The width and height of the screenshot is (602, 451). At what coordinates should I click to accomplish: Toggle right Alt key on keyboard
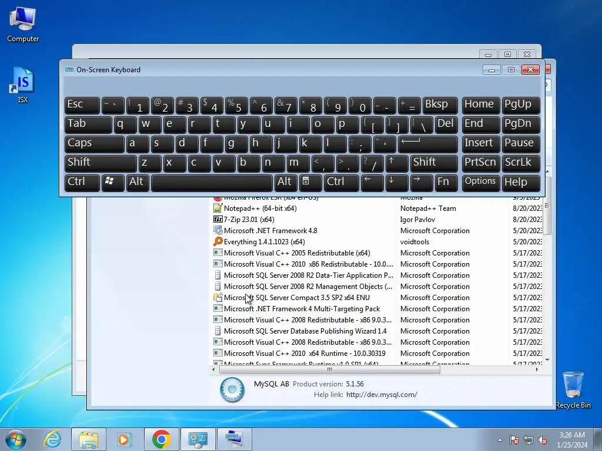click(x=286, y=183)
